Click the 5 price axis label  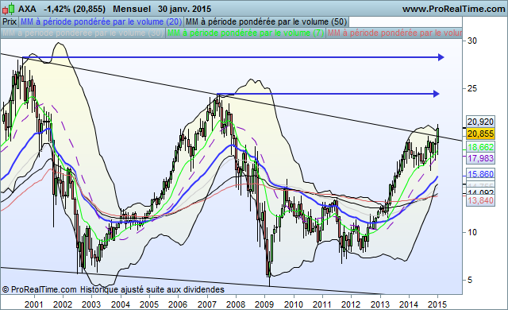pos(470,280)
